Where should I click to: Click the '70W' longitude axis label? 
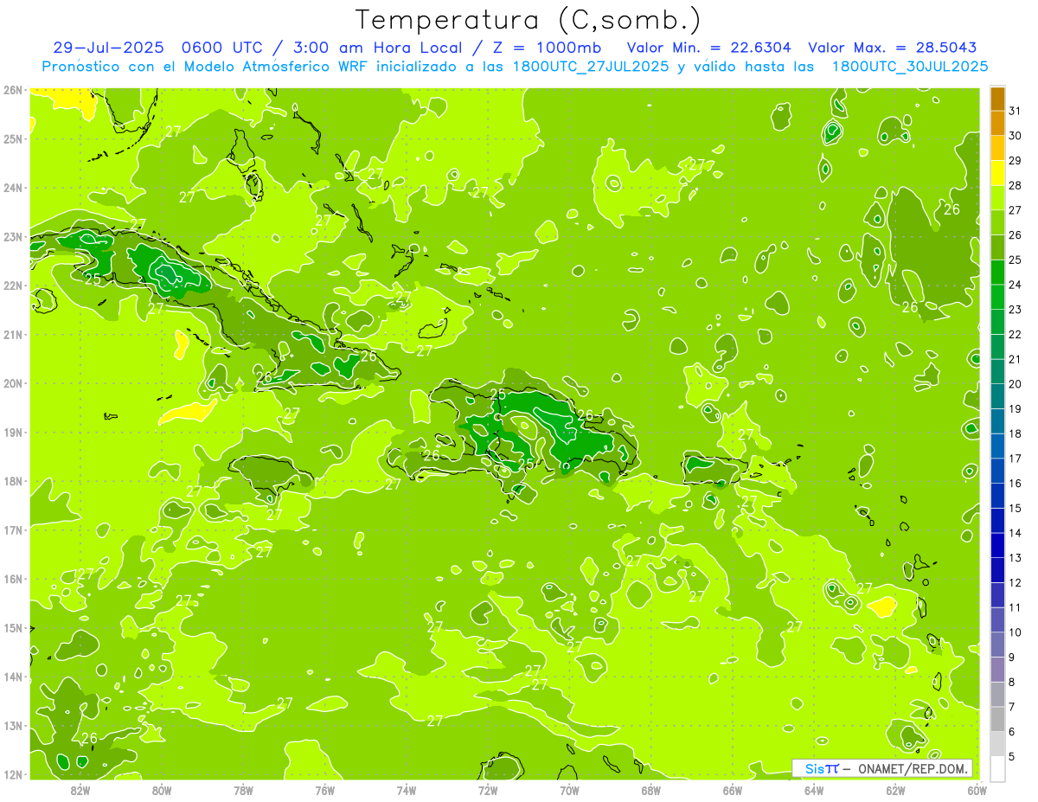pos(569,790)
